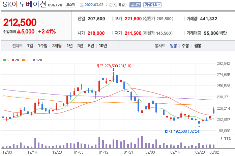The image size is (235, 156).
Task: Show the 1년 line chart
Action: pyautogui.click(x=69, y=46)
